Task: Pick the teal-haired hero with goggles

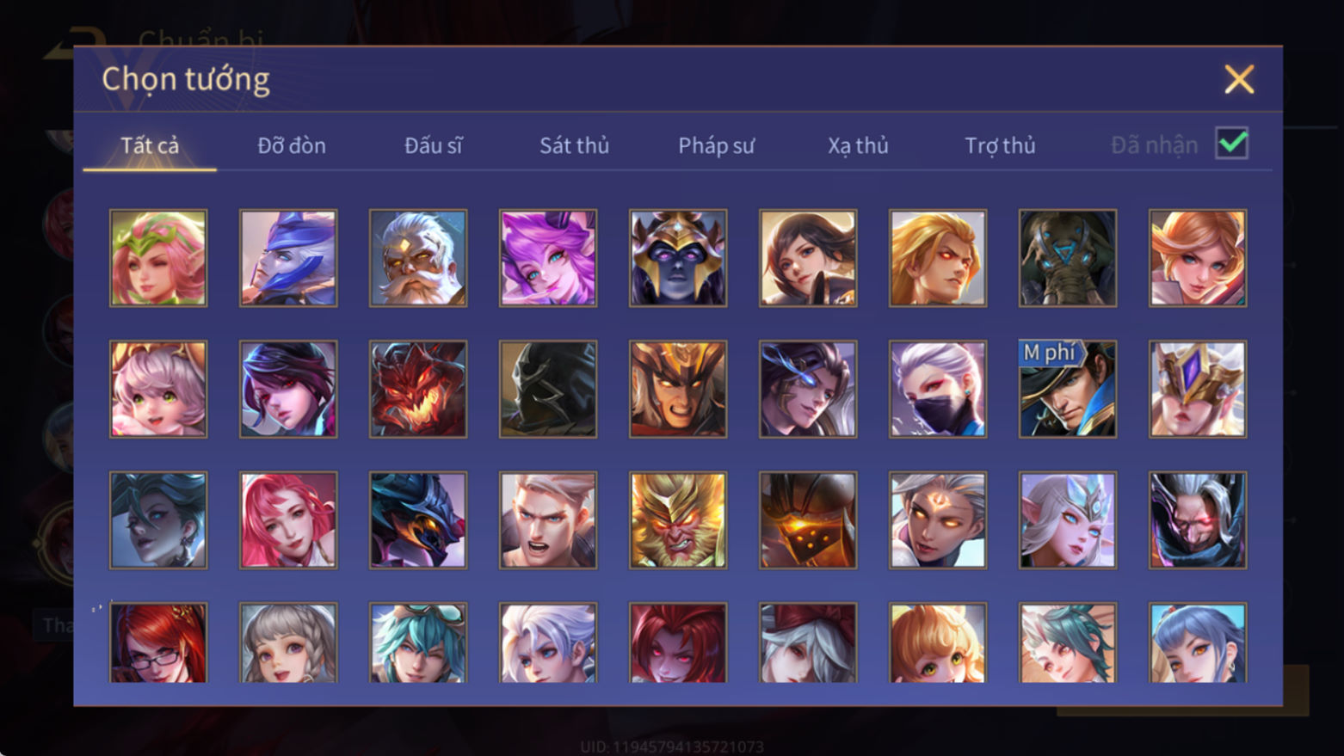Action: click(418, 642)
